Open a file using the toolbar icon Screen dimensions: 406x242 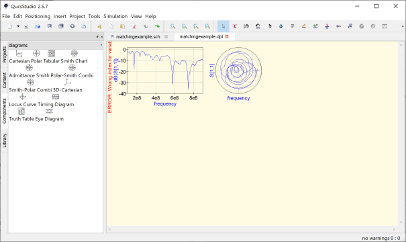[x=38, y=26]
